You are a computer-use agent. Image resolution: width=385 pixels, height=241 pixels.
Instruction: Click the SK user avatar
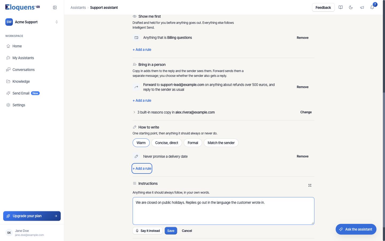coord(9,233)
